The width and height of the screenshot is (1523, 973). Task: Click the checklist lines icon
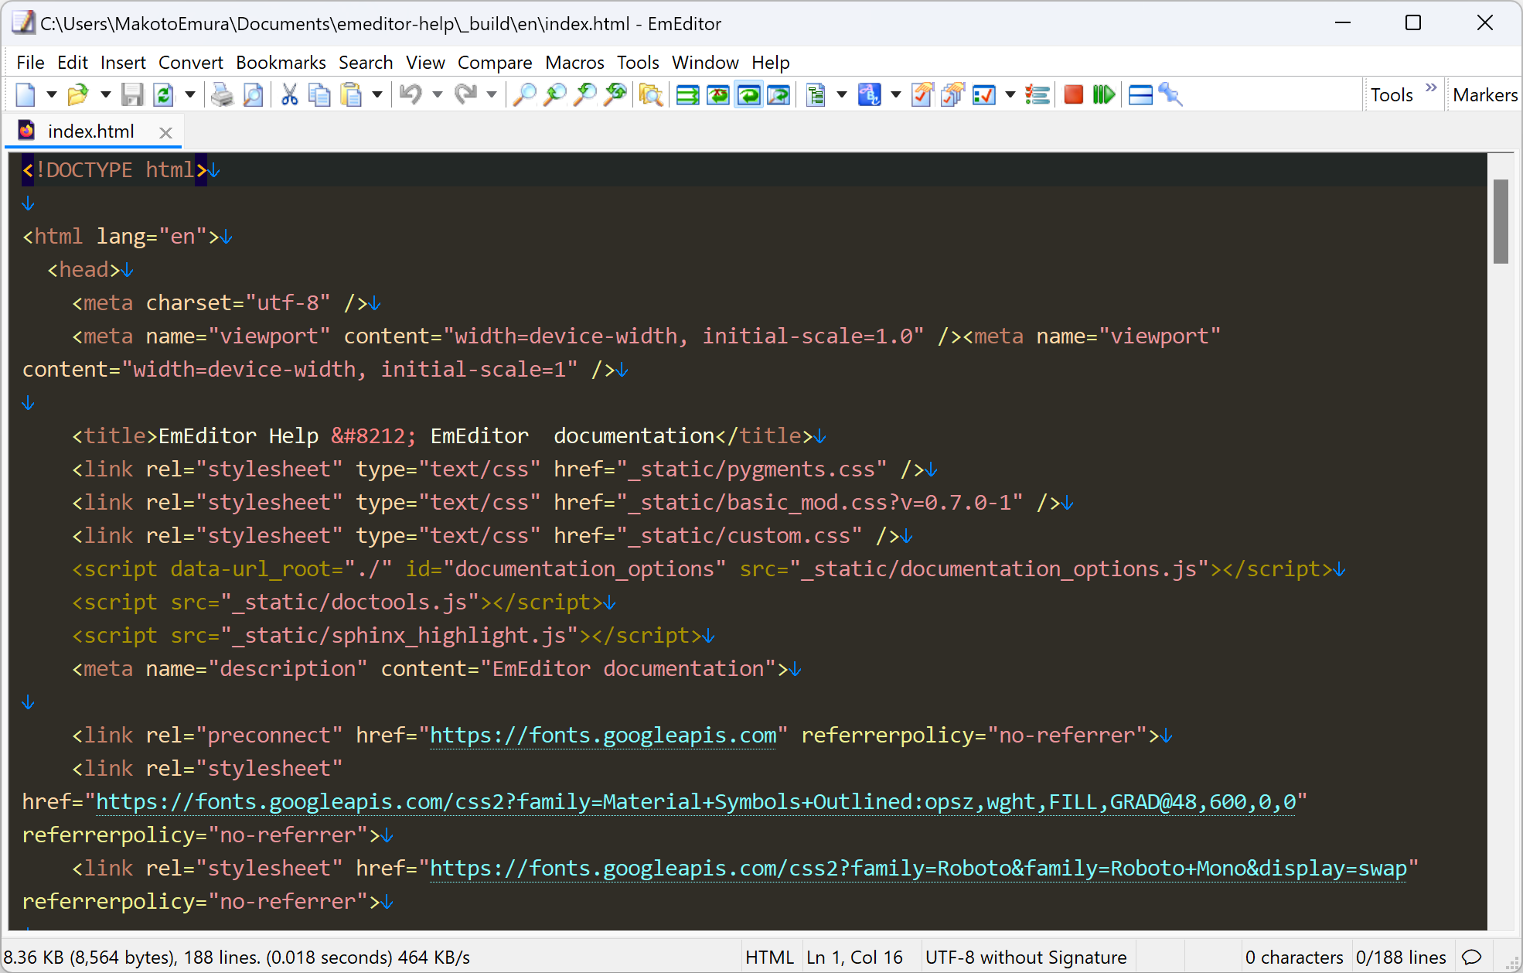[1037, 95]
